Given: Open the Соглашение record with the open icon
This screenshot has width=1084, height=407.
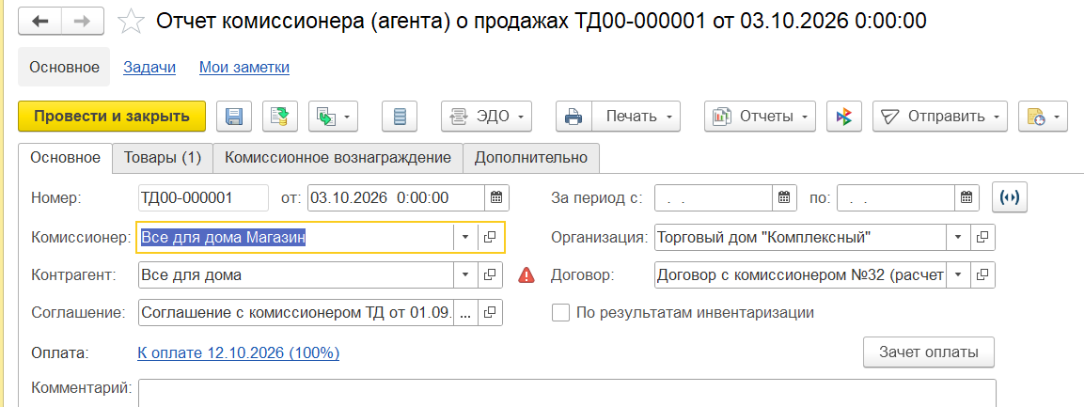Looking at the screenshot, I should 490,312.
